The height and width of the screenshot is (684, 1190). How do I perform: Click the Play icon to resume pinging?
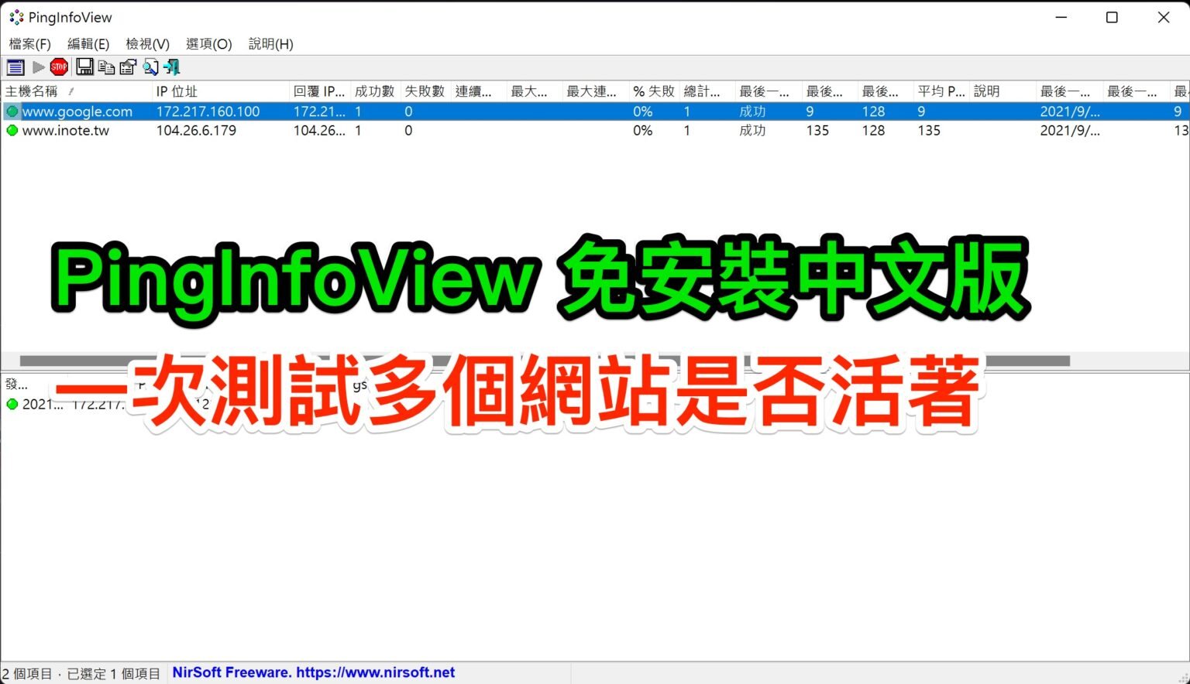click(x=38, y=67)
